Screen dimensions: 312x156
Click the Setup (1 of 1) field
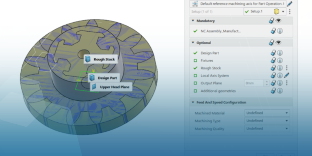pyautogui.click(x=217, y=11)
